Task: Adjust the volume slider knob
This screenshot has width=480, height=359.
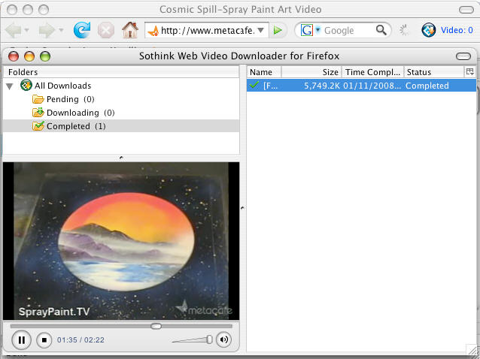Action: click(210, 339)
